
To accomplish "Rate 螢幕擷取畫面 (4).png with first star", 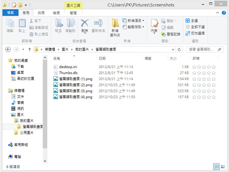I will [194, 97].
